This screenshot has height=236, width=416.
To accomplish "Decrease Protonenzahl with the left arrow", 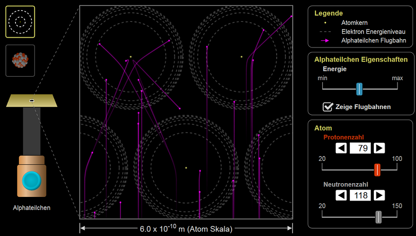I will (342, 148).
